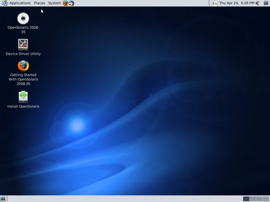The image size is (270, 202).
Task: Click the volume speaker icon
Action: pos(258,3)
